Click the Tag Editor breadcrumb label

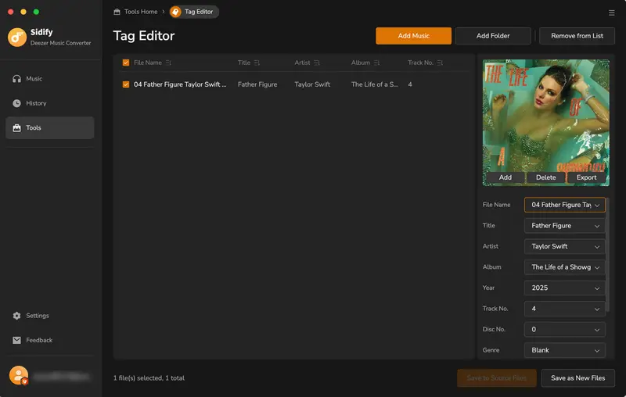click(199, 12)
